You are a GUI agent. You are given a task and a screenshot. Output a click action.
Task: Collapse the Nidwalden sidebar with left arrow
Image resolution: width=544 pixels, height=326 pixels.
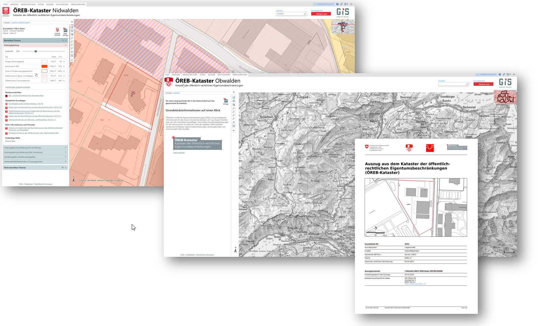[72, 22]
